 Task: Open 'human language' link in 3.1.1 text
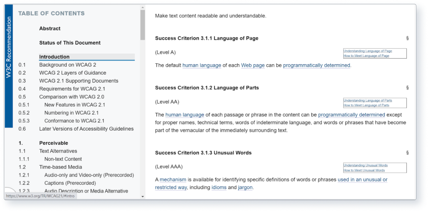click(x=202, y=65)
